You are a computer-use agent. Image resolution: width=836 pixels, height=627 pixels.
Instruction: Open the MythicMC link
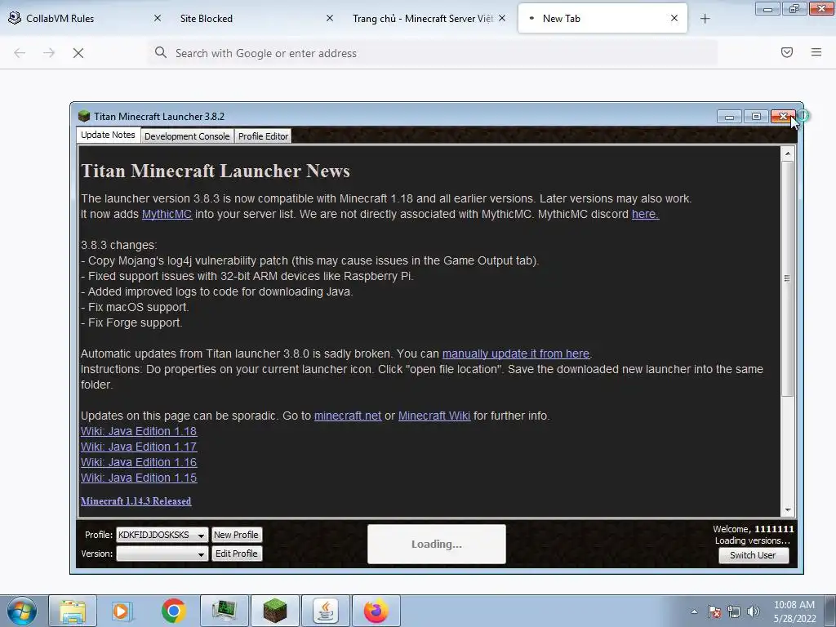[x=167, y=215]
